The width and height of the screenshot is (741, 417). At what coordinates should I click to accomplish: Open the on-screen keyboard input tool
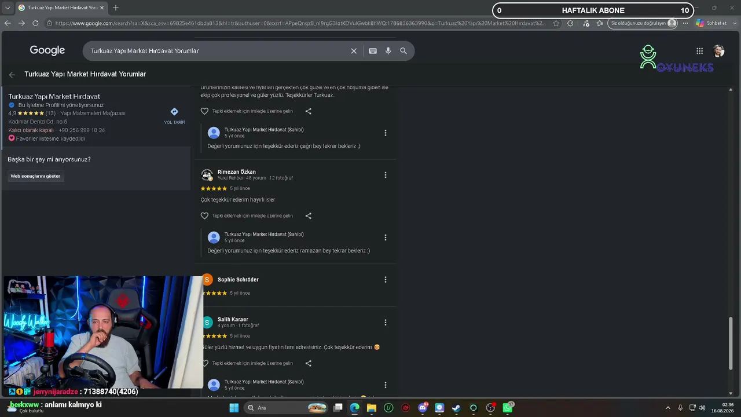tap(373, 51)
